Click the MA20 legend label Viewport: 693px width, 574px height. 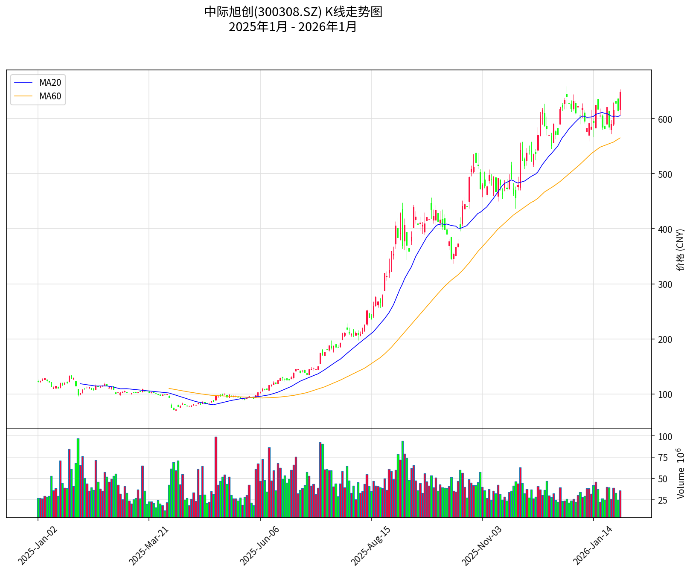click(50, 83)
